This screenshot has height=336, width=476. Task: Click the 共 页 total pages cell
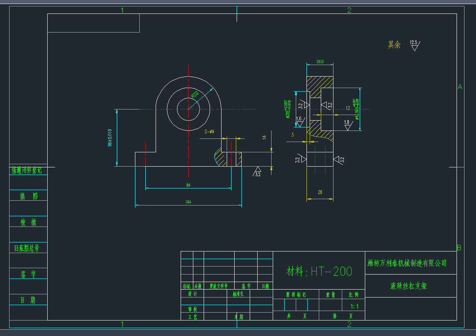point(297,316)
